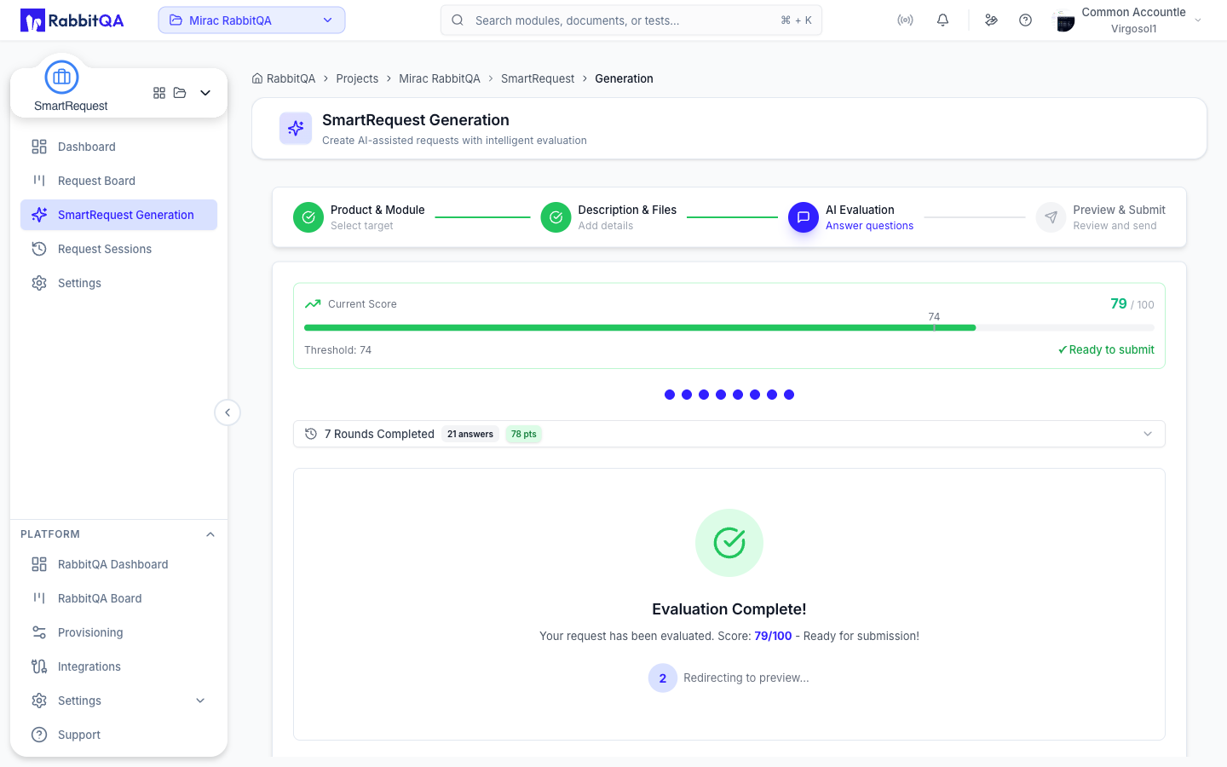
Task: Open Request Sessions in sidebar
Action: 118,249
